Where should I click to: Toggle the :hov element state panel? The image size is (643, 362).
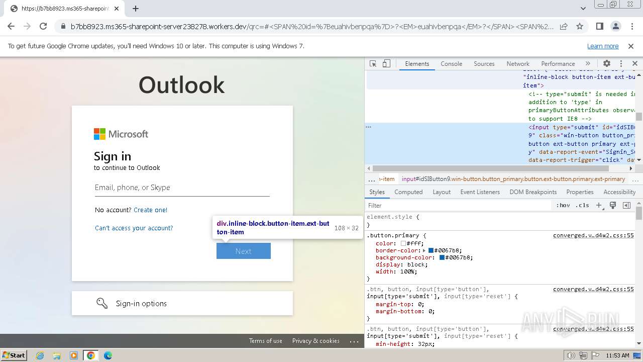click(x=563, y=205)
